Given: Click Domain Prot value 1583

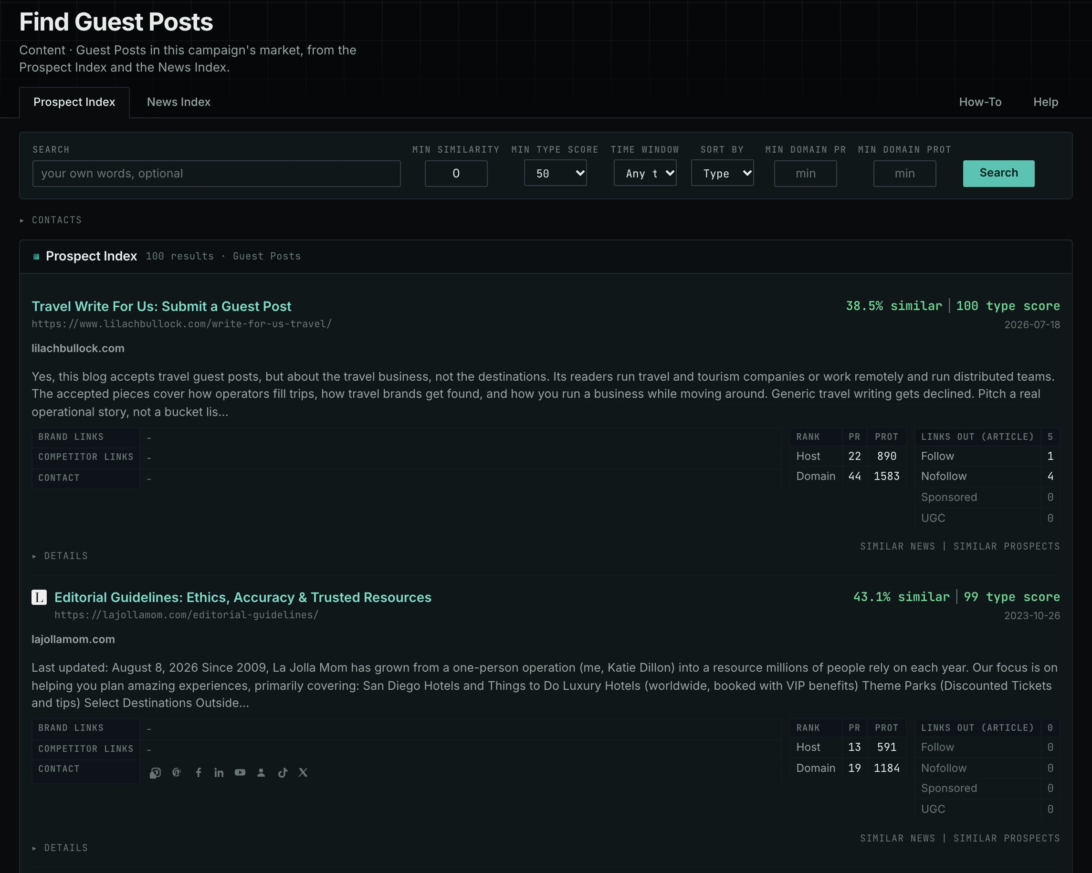Looking at the screenshot, I should click(x=886, y=476).
